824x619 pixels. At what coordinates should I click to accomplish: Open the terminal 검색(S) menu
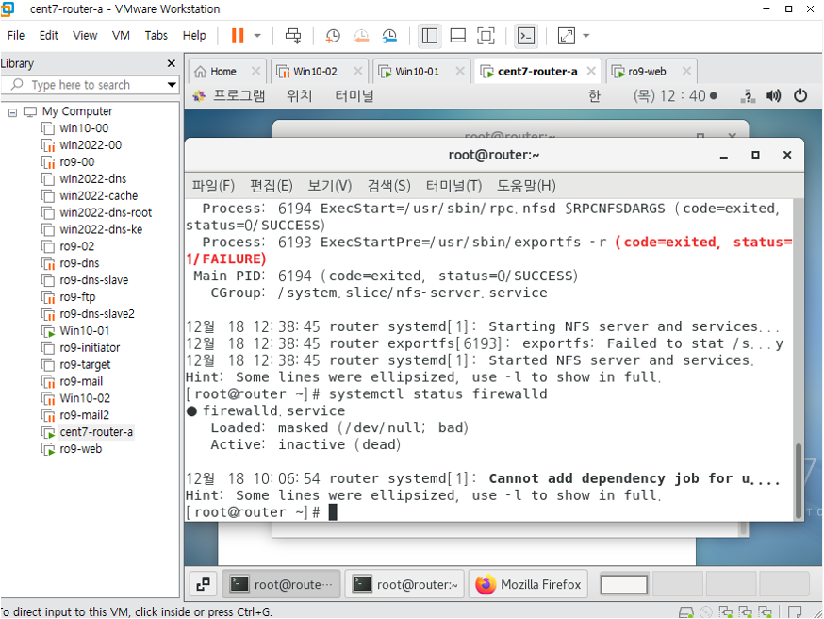point(388,186)
